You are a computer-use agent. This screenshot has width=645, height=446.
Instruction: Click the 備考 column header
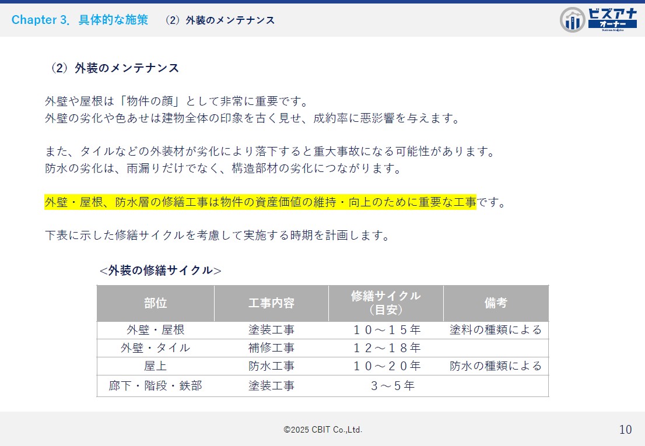coord(496,303)
